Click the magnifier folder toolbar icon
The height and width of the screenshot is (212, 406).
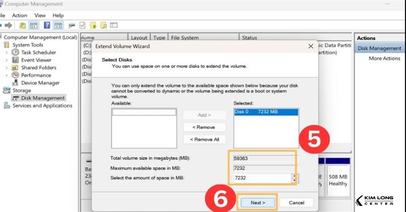click(104, 25)
